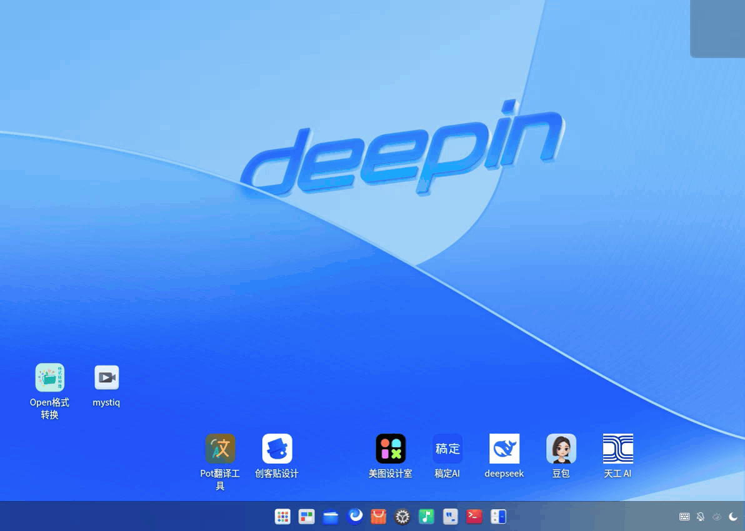745x531 pixels.
Task: Select the Open格式转换 desktop icon
Action: coord(50,378)
